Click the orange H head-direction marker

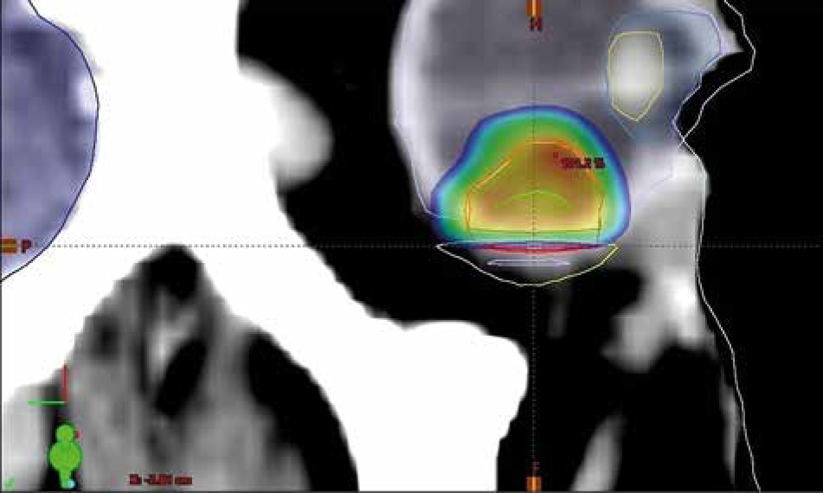(535, 17)
